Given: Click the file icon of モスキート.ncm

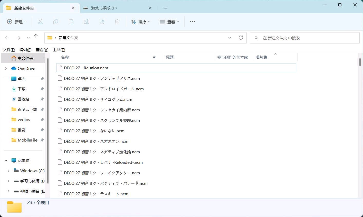Looking at the screenshot, I should click(x=60, y=193).
